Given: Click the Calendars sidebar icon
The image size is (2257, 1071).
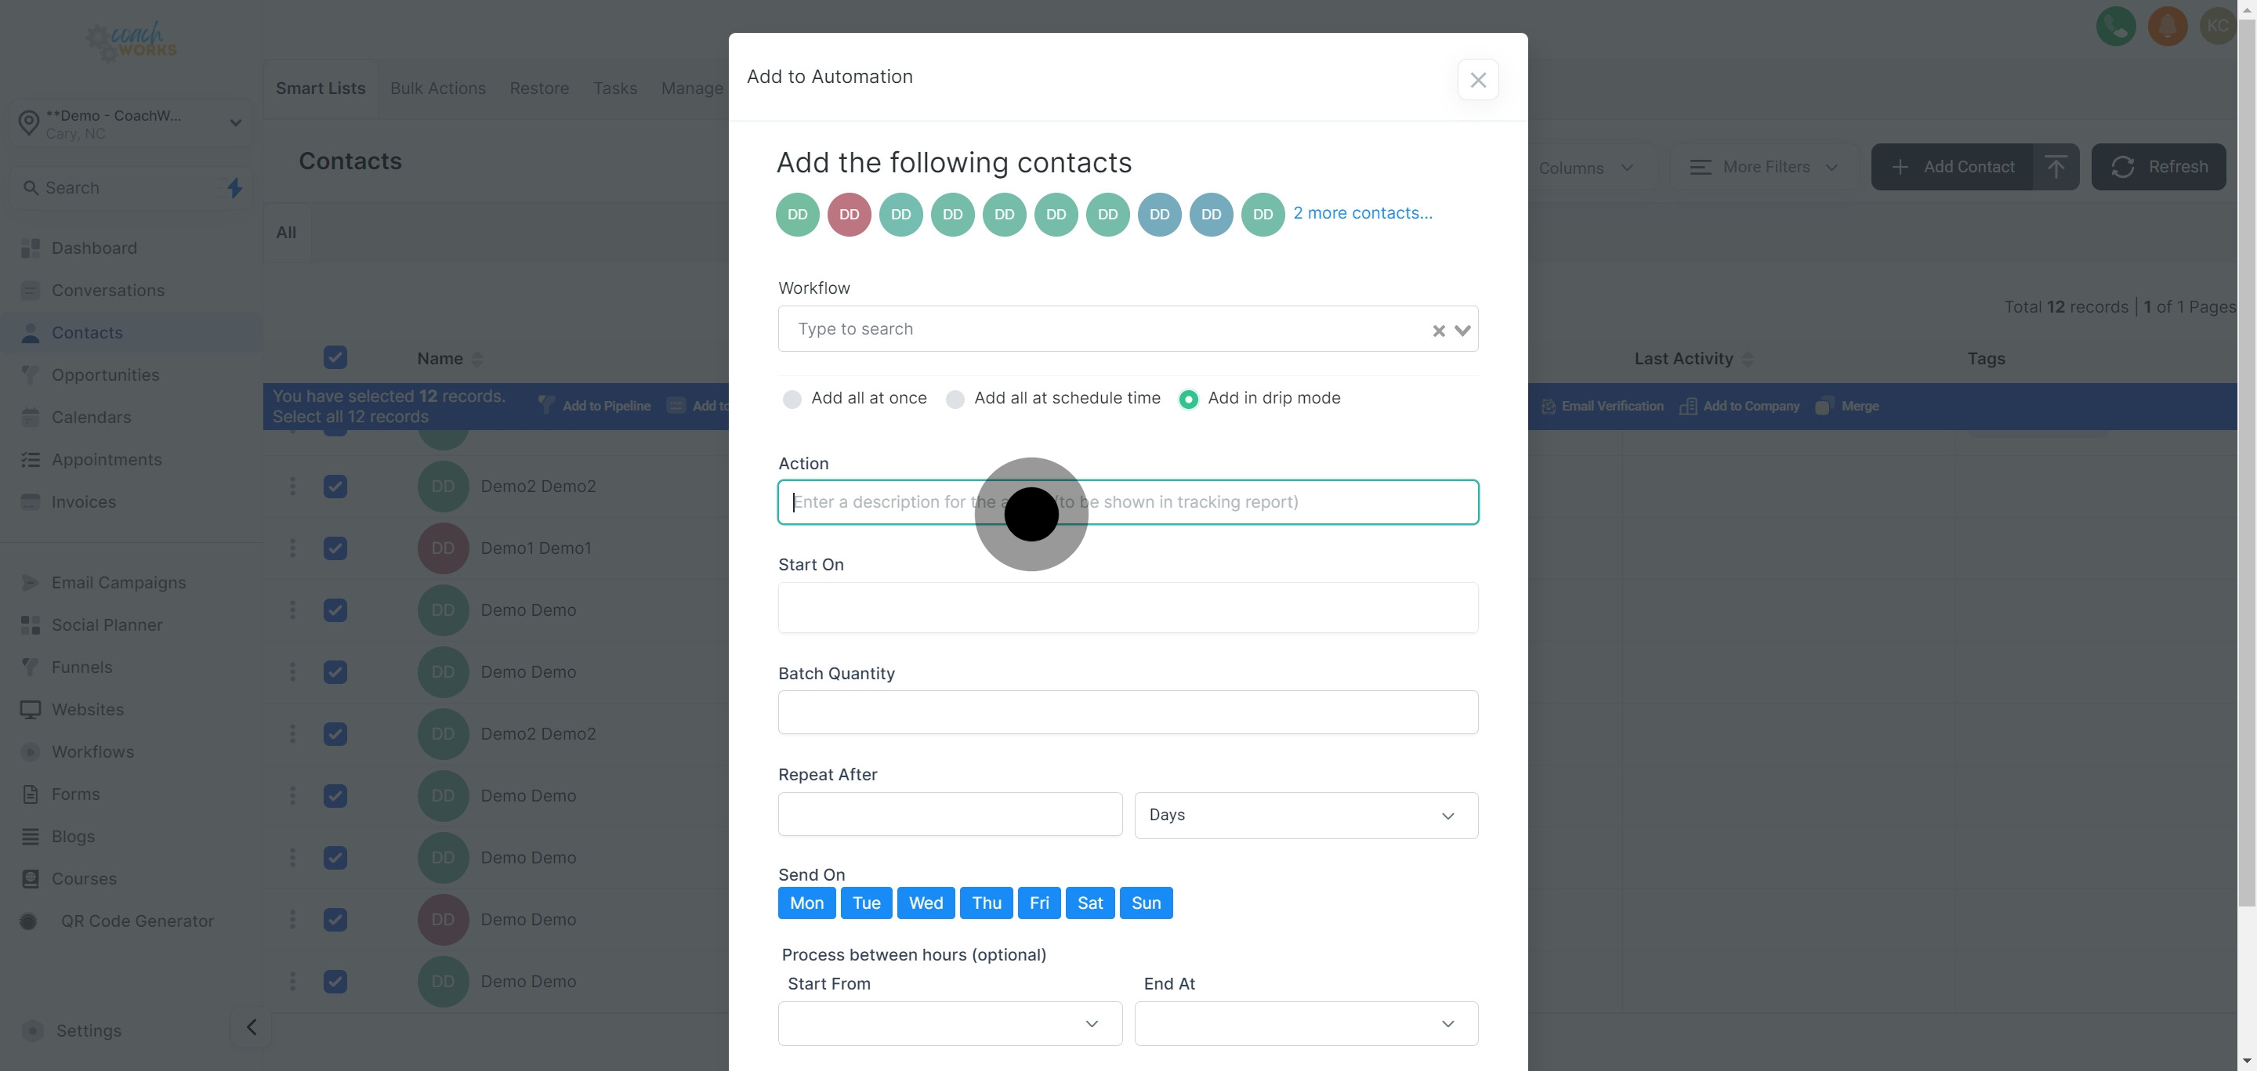Looking at the screenshot, I should pos(30,417).
